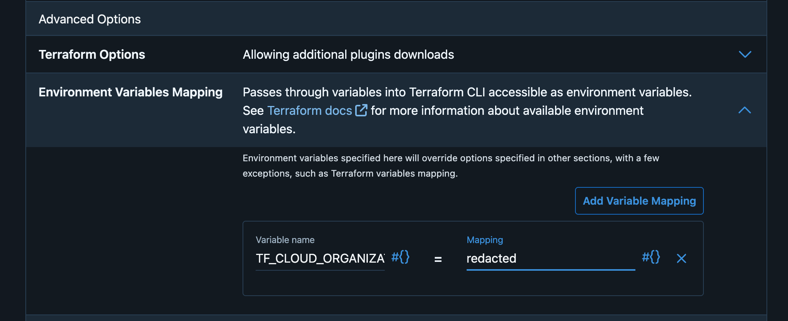
Task: Expand the Terraform Options chevron
Action: [745, 55]
